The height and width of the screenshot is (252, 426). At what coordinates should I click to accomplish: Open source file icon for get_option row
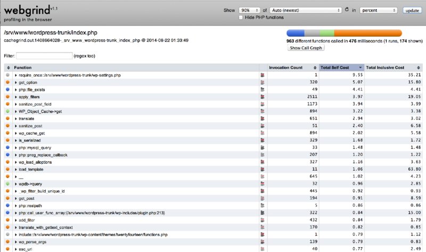[x=262, y=83]
